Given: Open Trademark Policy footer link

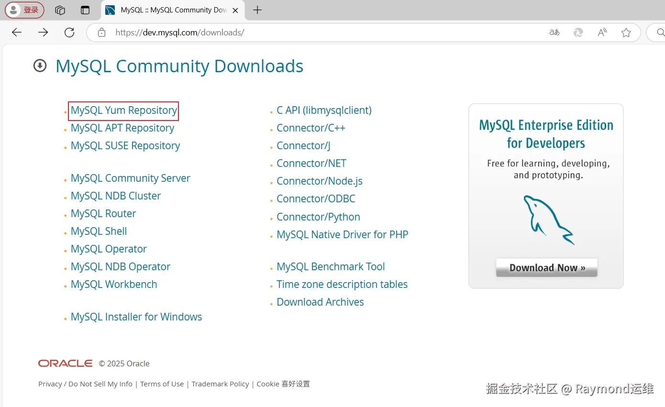Looking at the screenshot, I should [220, 384].
